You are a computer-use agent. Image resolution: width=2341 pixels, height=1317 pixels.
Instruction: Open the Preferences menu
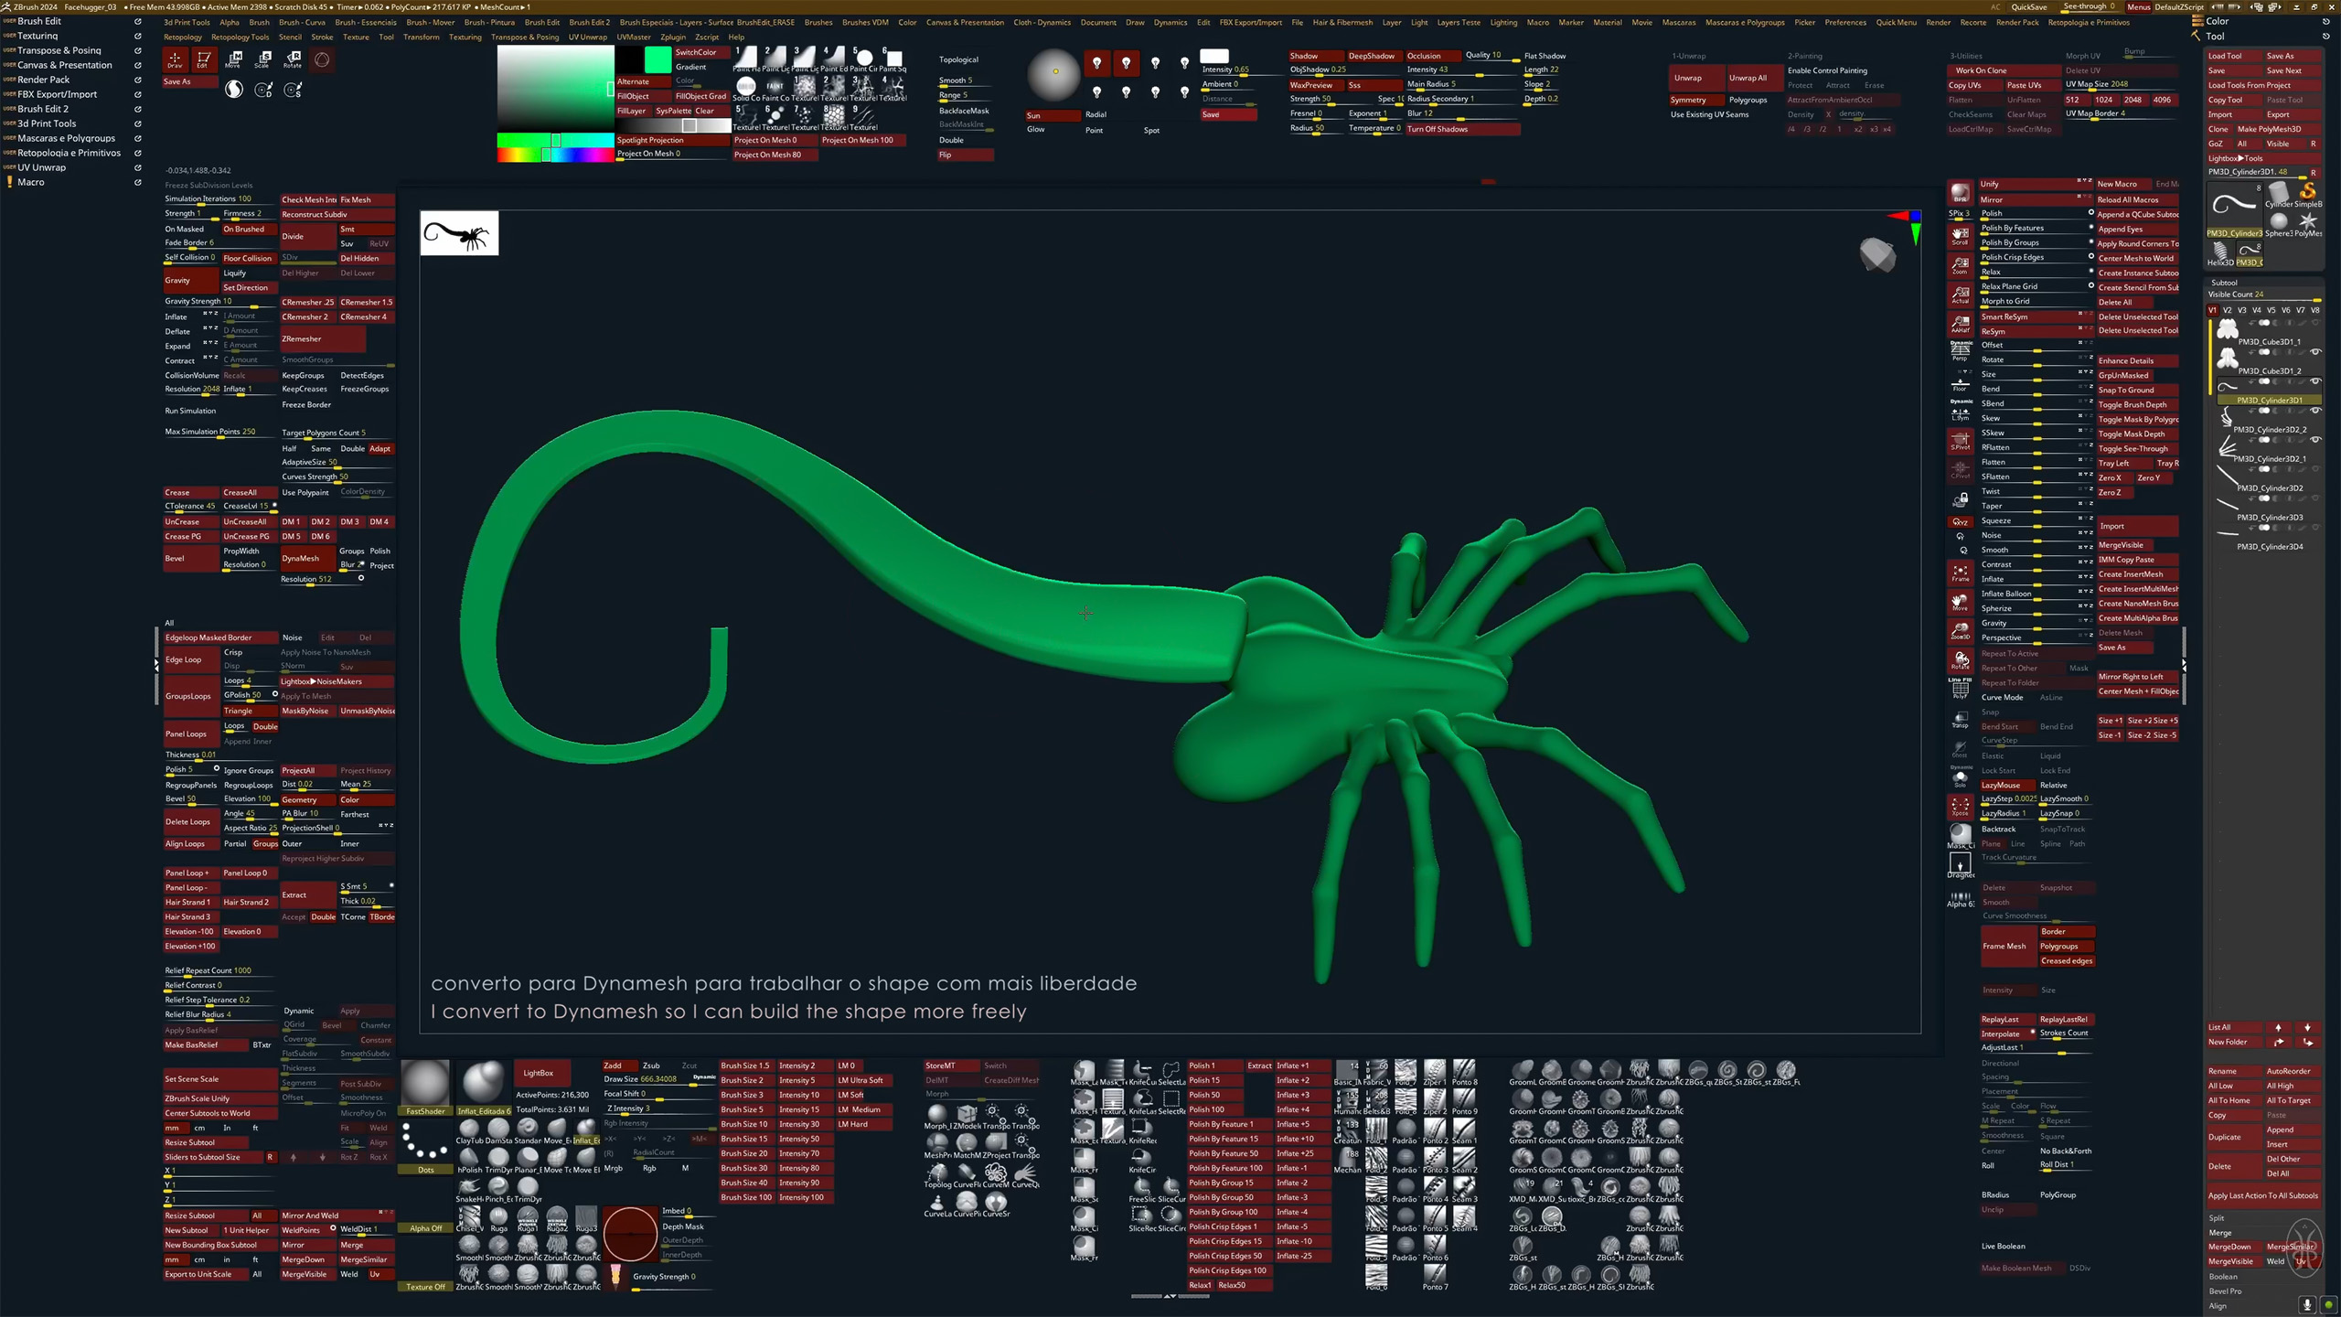tap(1845, 22)
